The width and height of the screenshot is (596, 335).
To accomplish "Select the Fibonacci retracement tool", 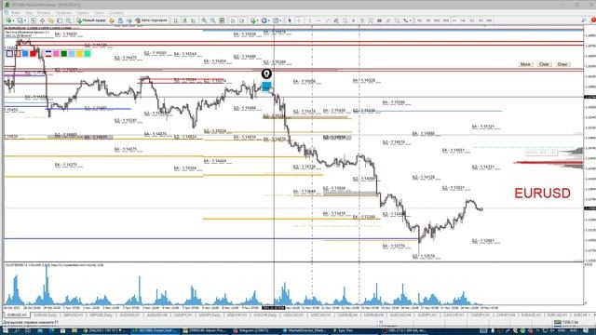I will coord(345,20).
